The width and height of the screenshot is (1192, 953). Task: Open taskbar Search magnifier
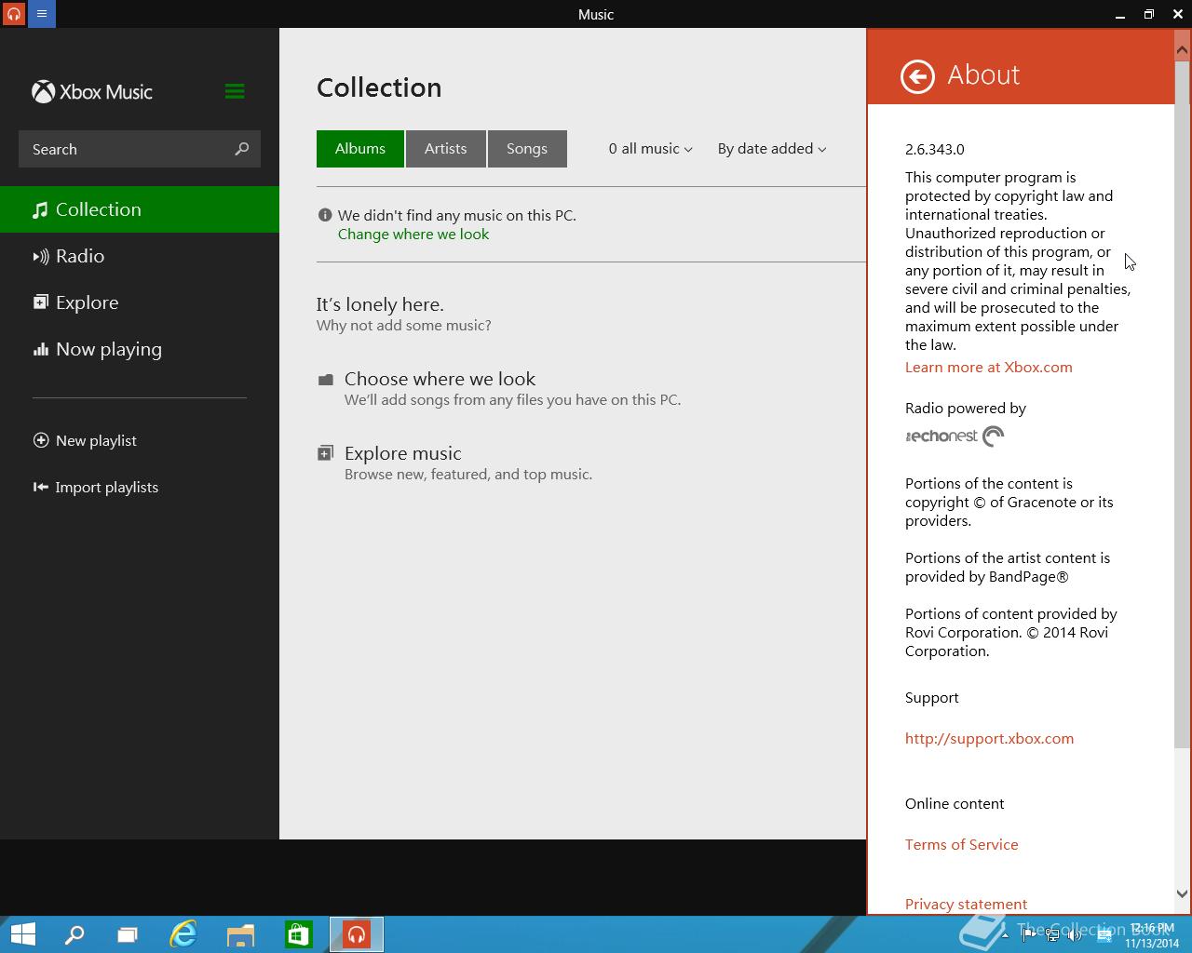point(74,934)
